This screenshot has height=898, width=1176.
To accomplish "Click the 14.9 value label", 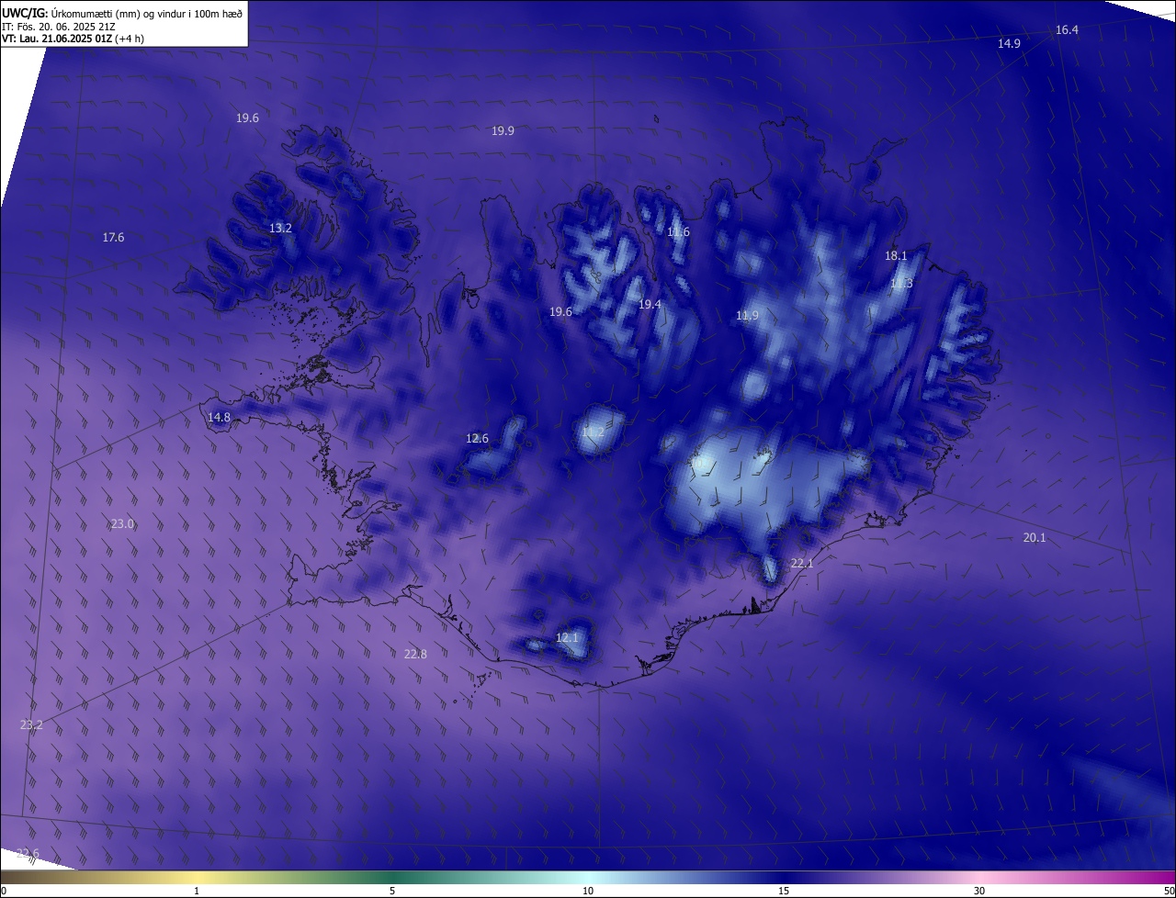I will coord(1009,43).
